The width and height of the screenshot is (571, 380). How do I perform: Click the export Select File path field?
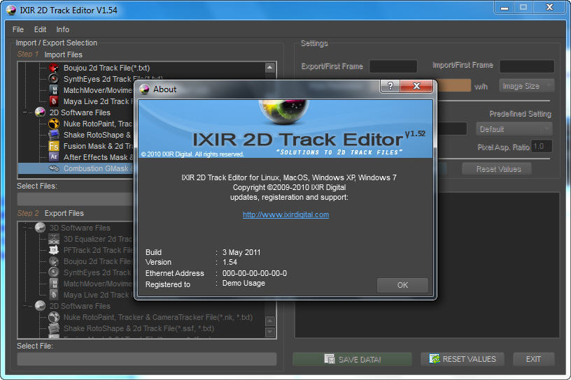[x=147, y=359]
